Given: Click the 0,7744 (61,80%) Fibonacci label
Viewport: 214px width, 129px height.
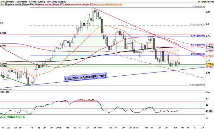Looking at the screenshot, I should tap(198, 54).
